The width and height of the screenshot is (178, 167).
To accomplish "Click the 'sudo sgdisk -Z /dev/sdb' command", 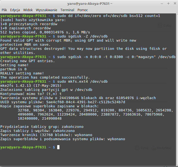I will [82, 36].
